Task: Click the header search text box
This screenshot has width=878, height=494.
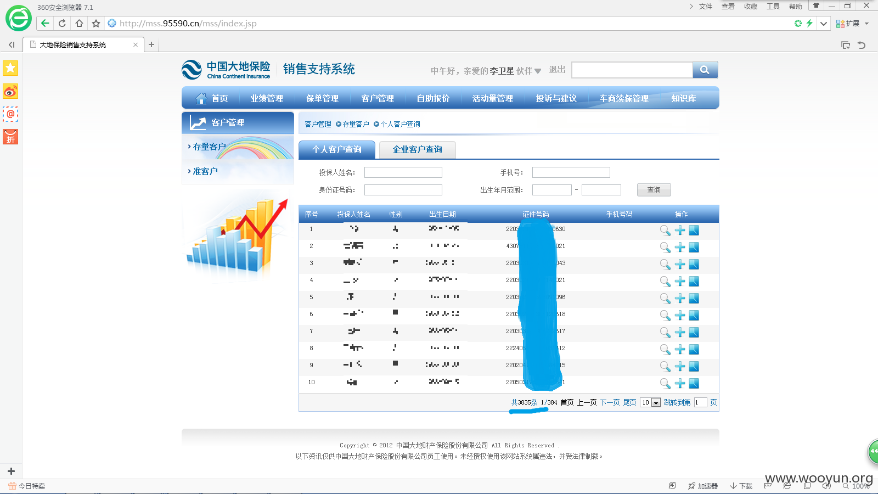Action: tap(632, 70)
